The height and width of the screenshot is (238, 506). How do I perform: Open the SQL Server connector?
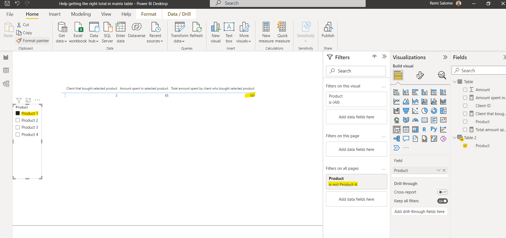point(107,32)
